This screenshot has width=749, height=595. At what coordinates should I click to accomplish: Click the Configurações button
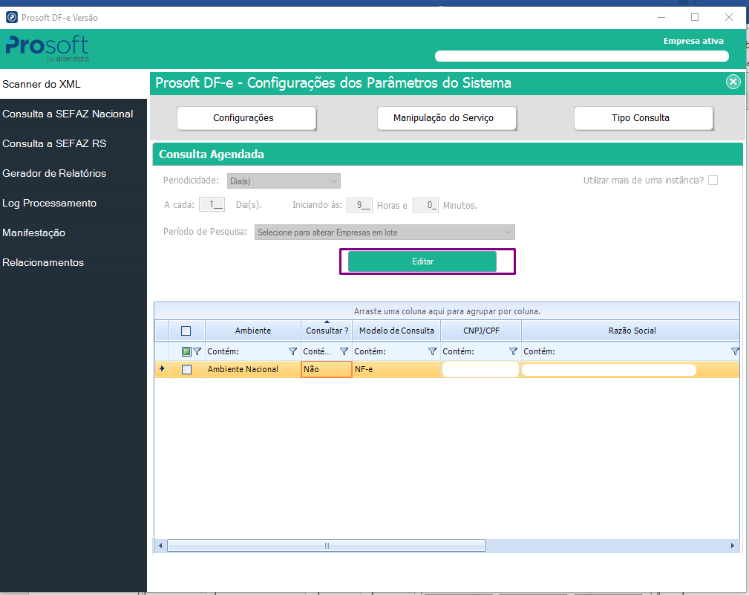click(246, 118)
